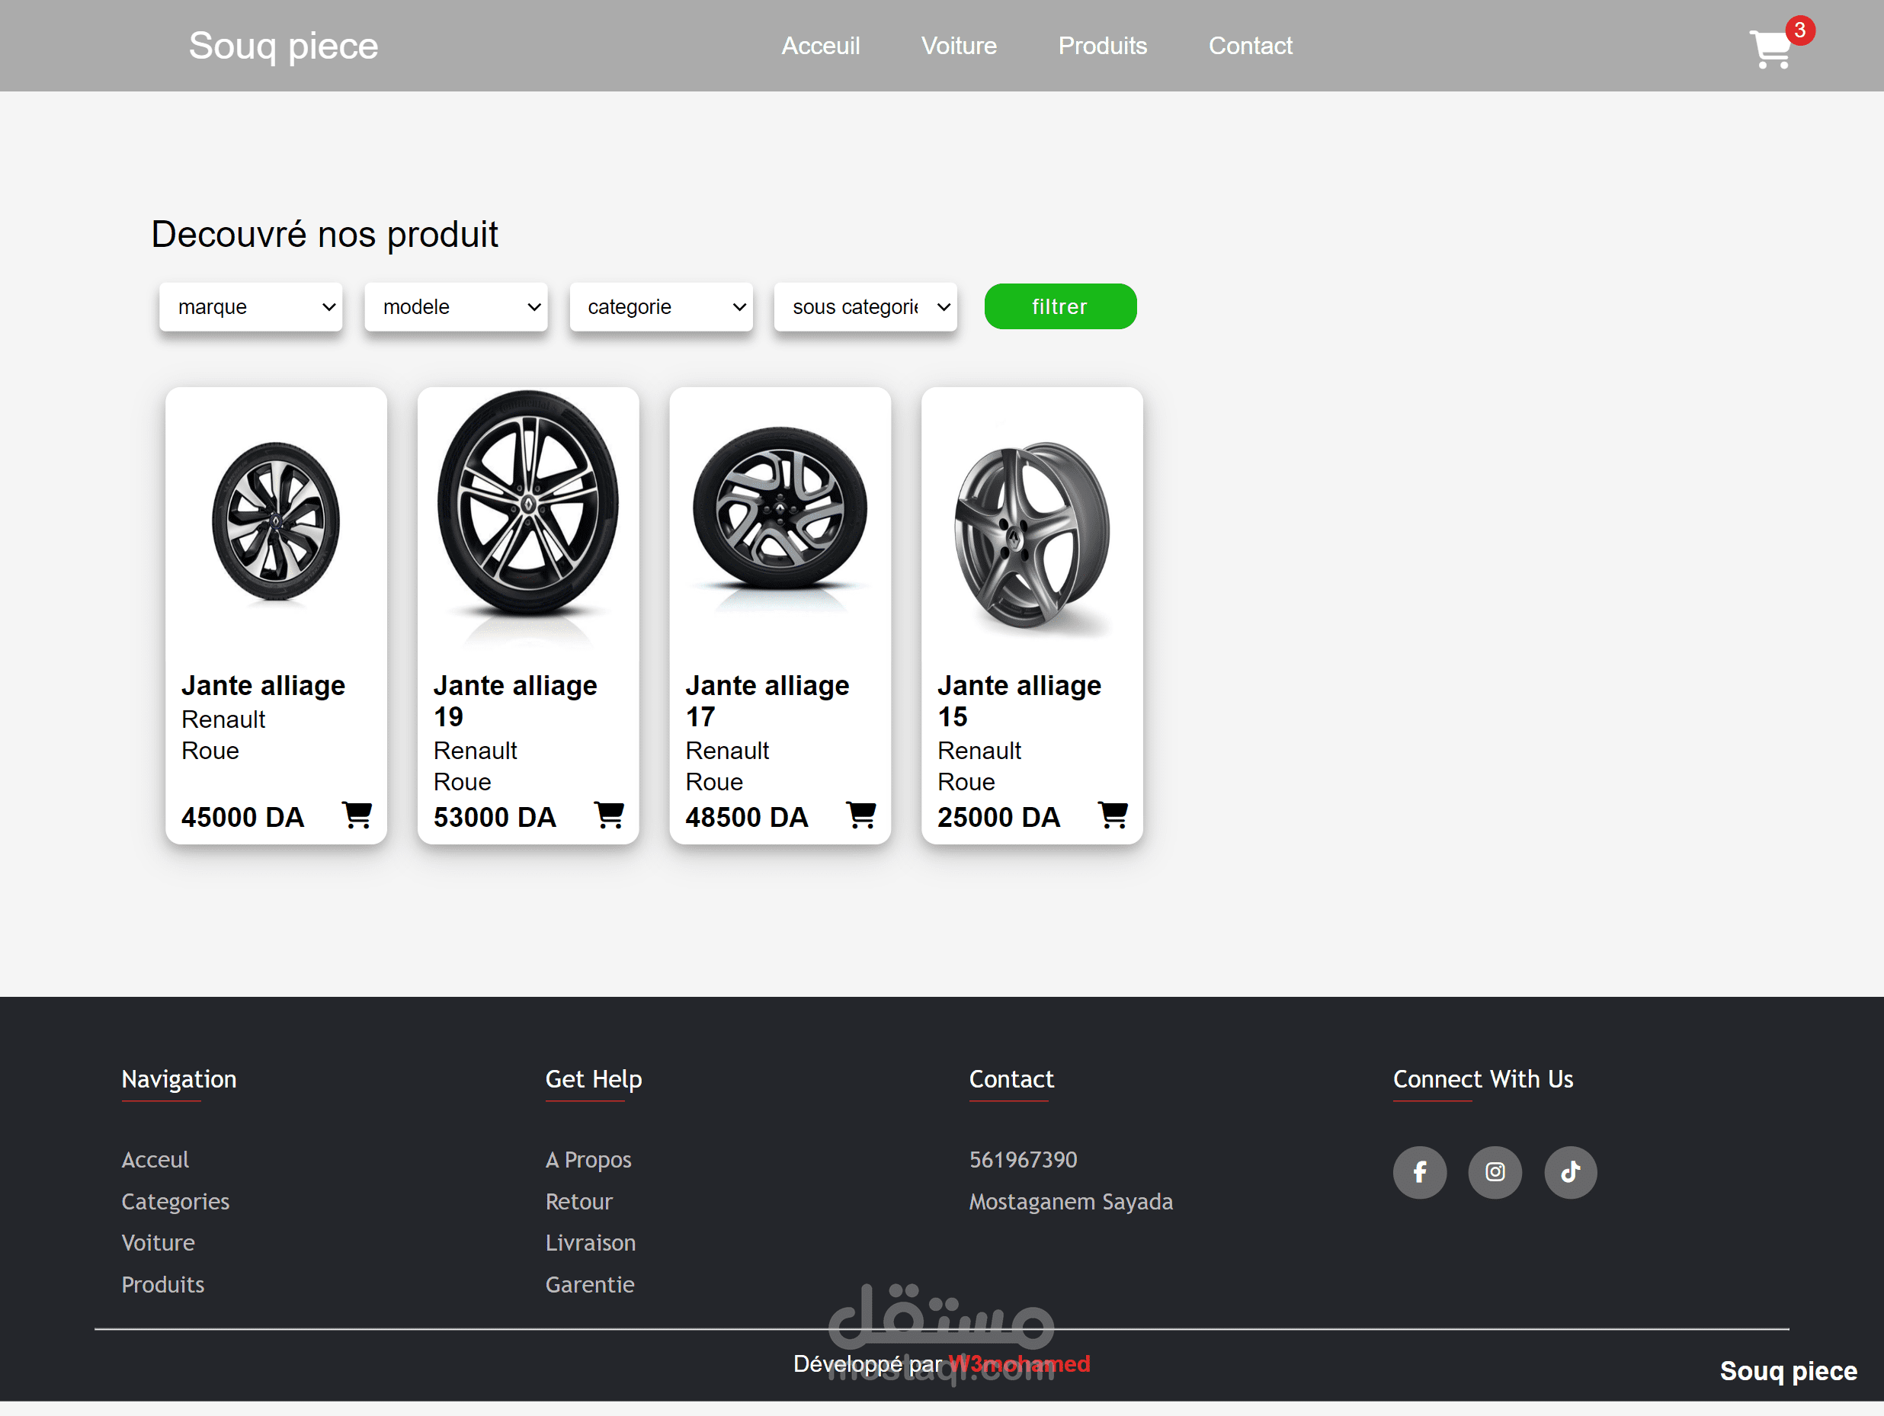Click the Souq piece header logo
The height and width of the screenshot is (1416, 1884).
[283, 46]
